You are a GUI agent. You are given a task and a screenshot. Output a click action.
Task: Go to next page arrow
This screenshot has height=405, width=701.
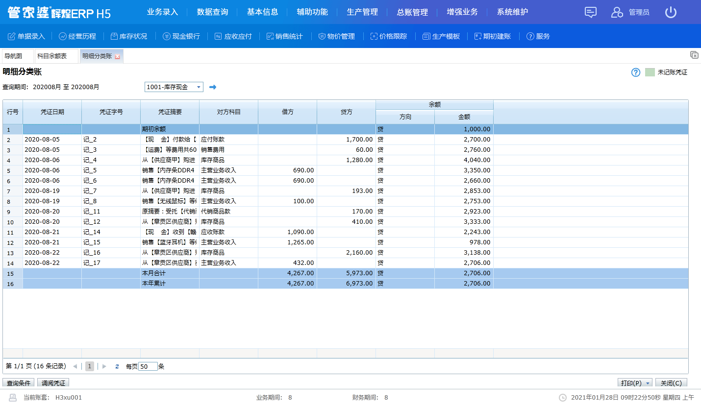pyautogui.click(x=104, y=366)
